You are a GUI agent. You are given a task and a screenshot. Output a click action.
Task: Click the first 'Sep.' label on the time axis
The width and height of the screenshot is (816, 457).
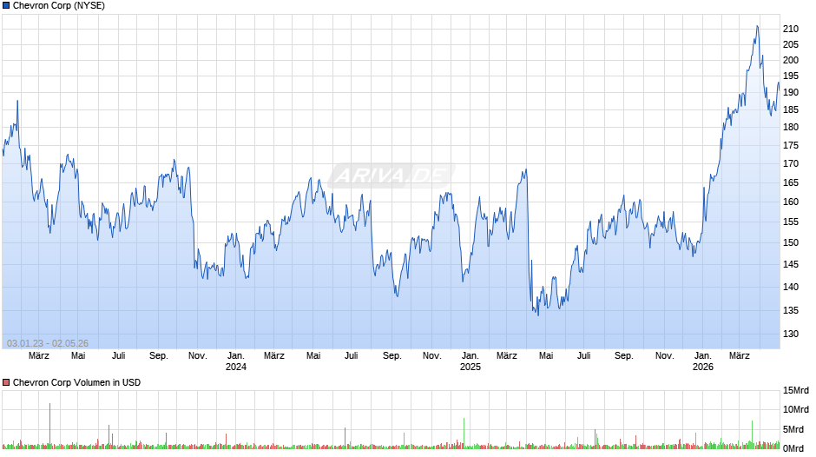159,355
